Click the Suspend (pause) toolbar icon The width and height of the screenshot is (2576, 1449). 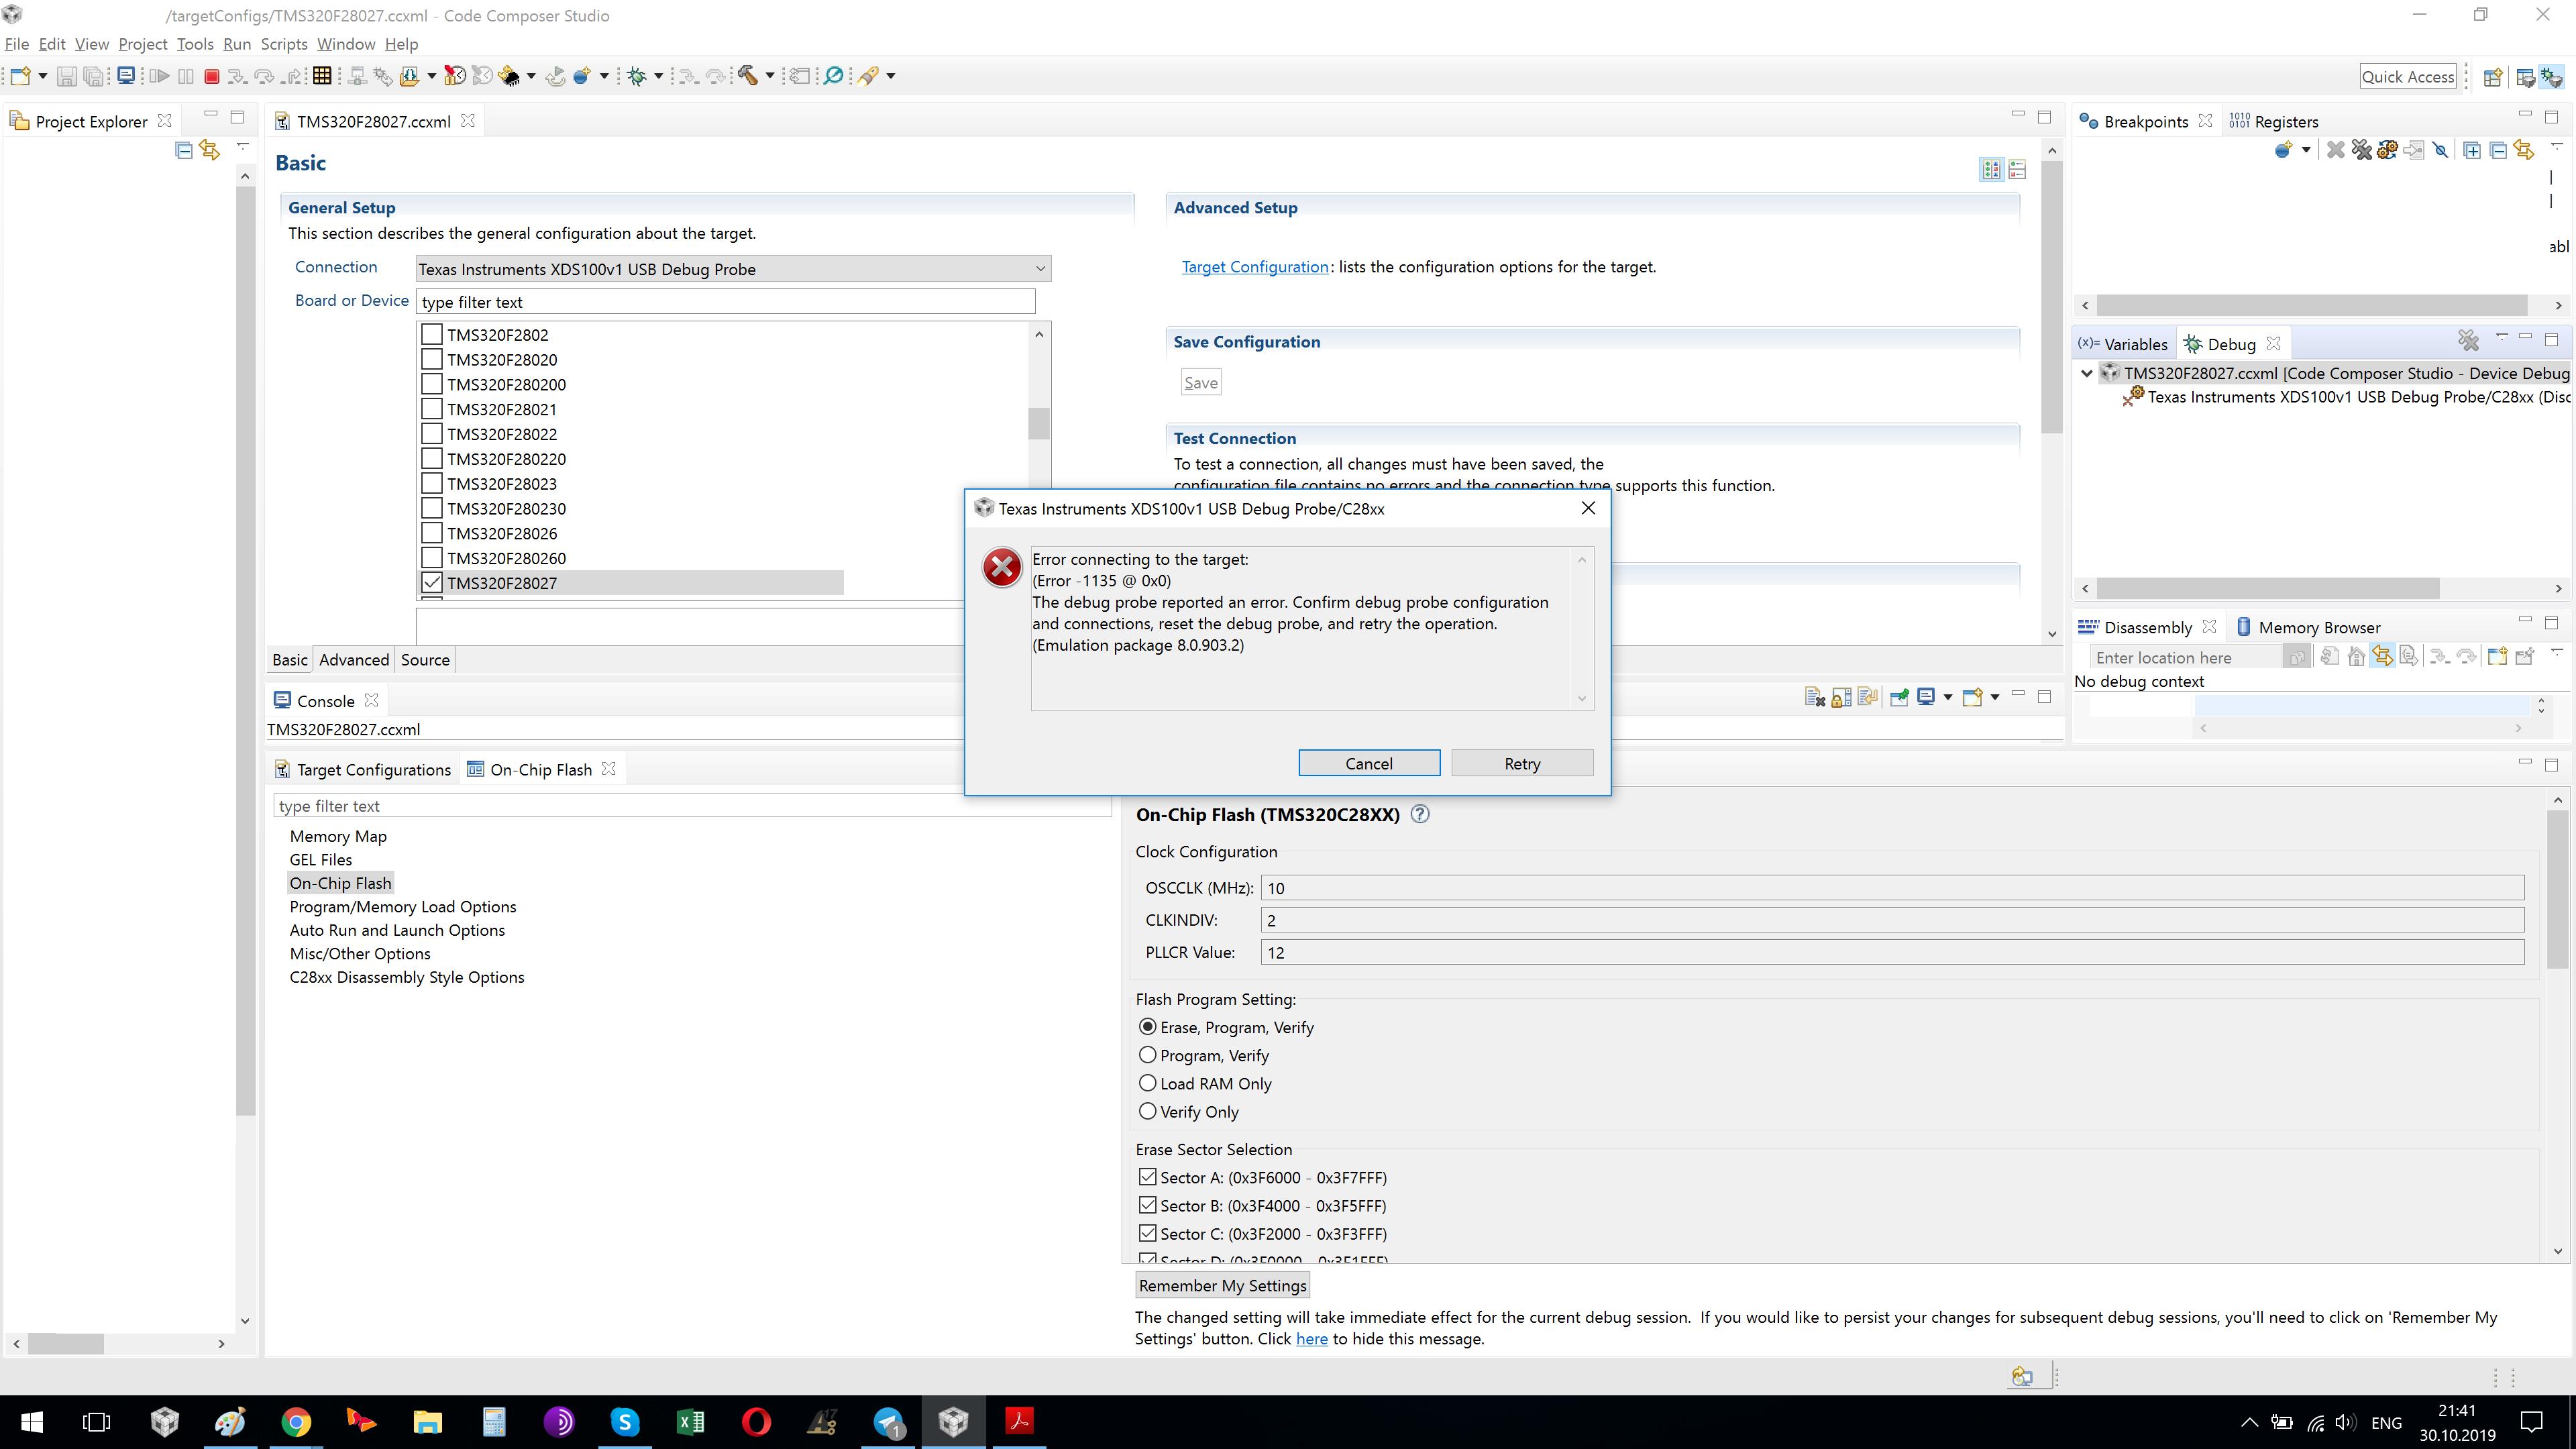[x=186, y=76]
